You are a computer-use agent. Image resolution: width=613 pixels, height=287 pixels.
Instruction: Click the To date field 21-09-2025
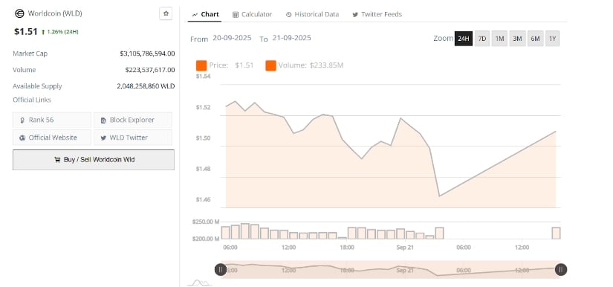(x=292, y=38)
